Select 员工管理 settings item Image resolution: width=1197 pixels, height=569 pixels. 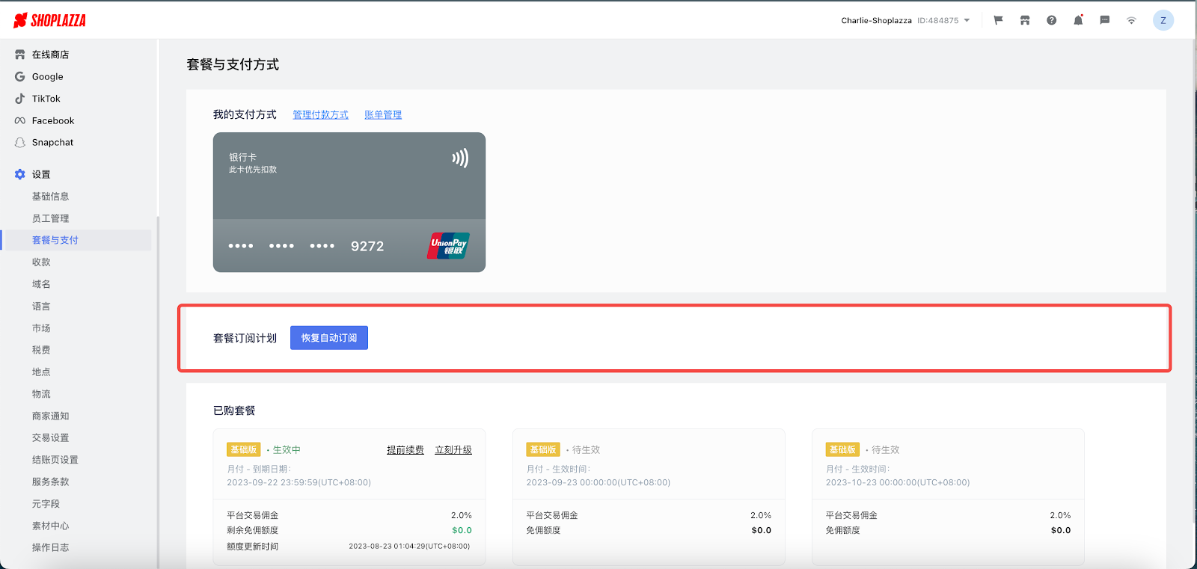click(x=50, y=218)
